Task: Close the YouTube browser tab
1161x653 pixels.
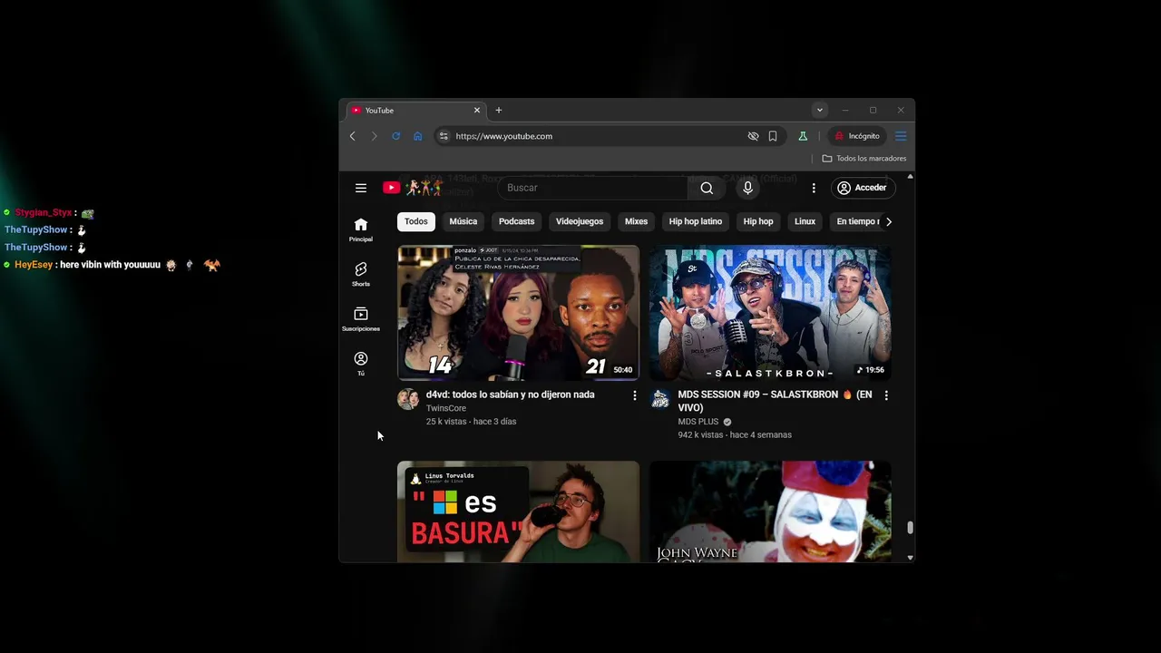Action: pyautogui.click(x=477, y=110)
